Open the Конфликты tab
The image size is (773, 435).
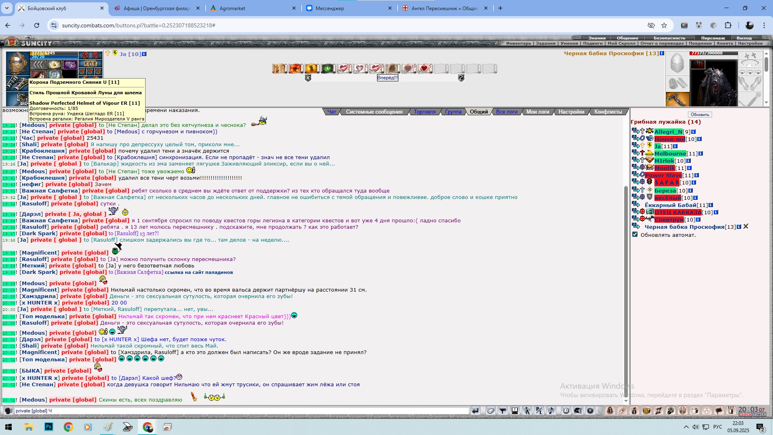[x=608, y=112]
